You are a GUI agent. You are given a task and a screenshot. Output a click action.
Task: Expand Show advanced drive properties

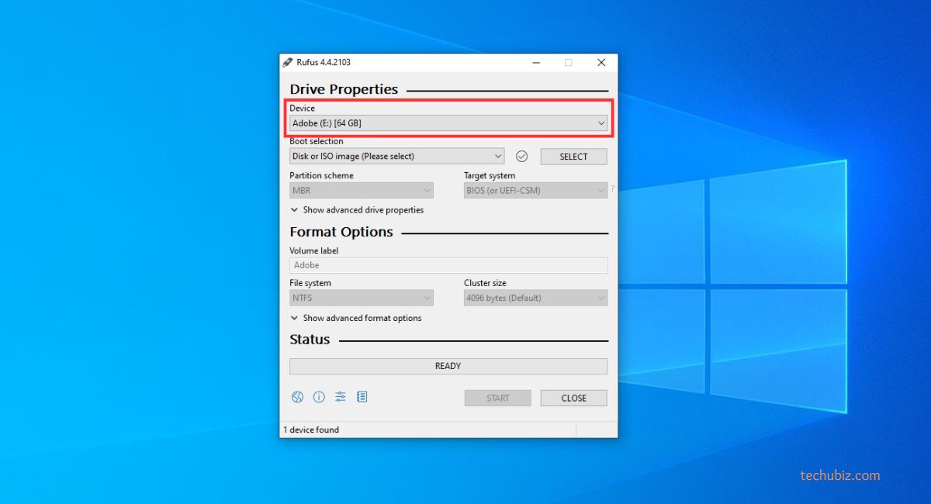357,210
